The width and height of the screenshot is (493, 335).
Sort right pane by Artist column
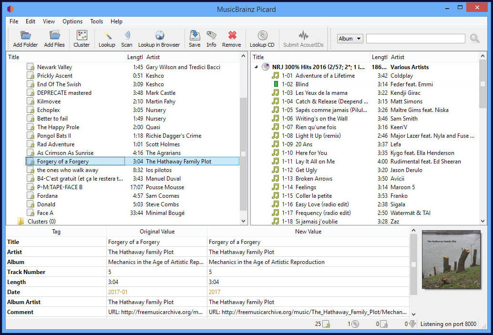click(434, 57)
